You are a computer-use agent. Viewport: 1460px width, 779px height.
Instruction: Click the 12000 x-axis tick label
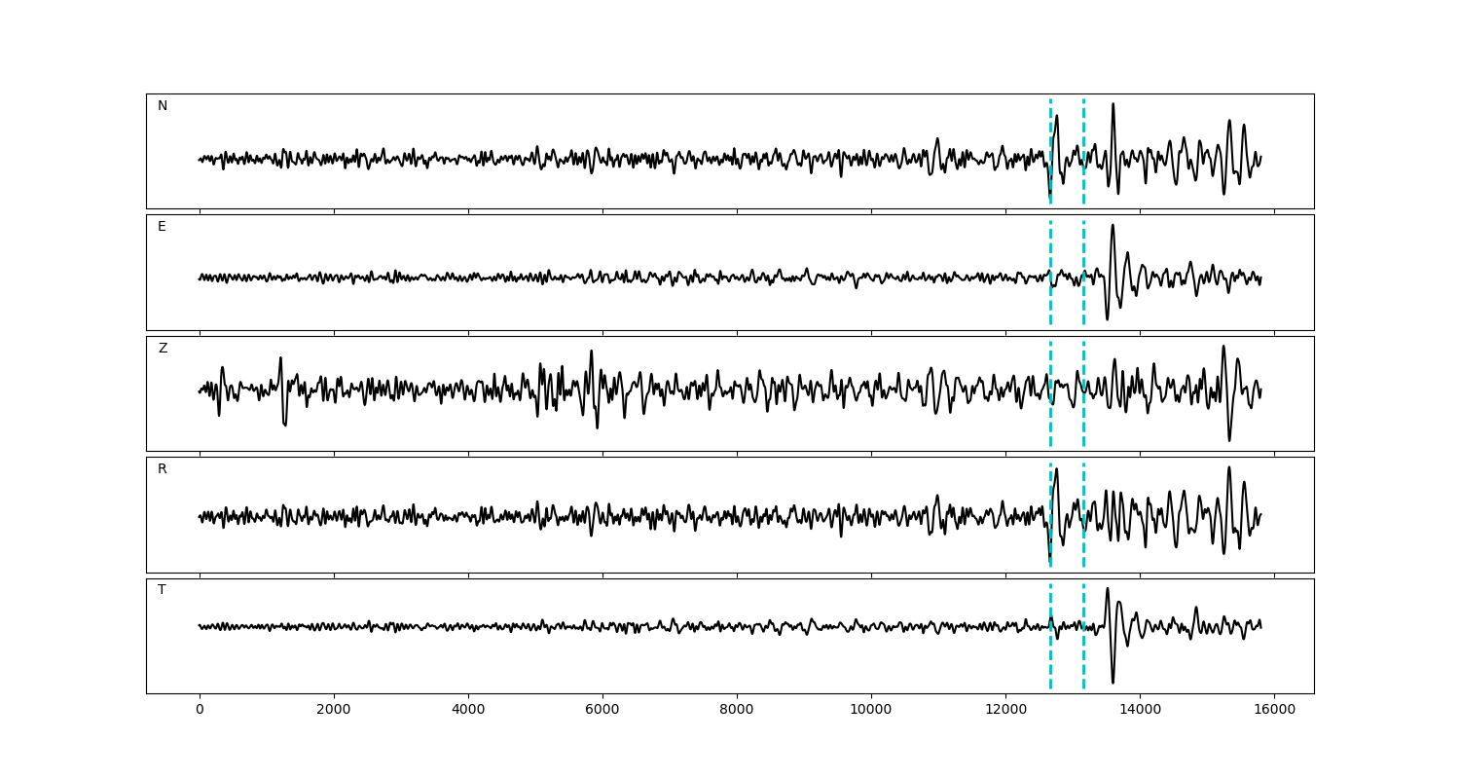coord(1004,711)
